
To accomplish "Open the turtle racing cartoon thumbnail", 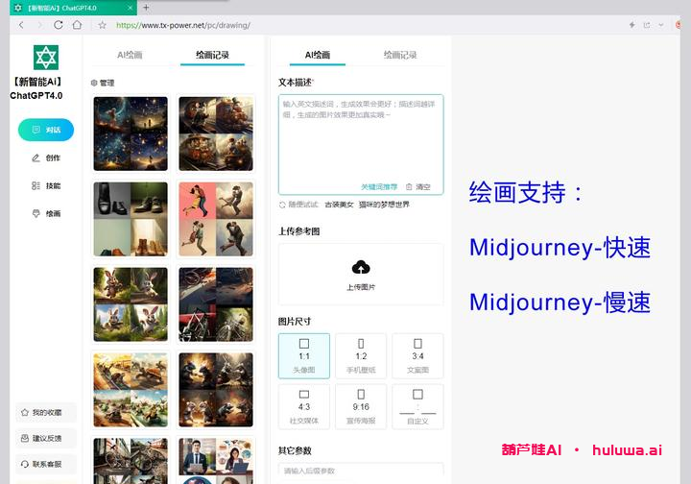I will [131, 390].
